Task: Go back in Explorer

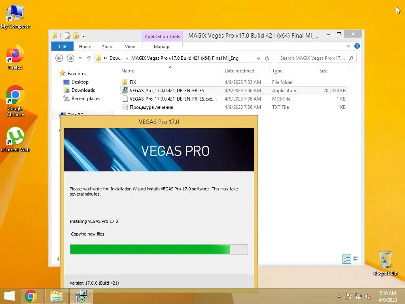Action: tap(59, 58)
